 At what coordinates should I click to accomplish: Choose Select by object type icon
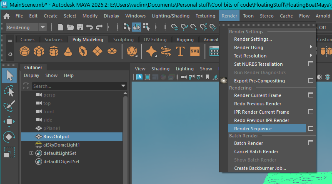coord(137,27)
